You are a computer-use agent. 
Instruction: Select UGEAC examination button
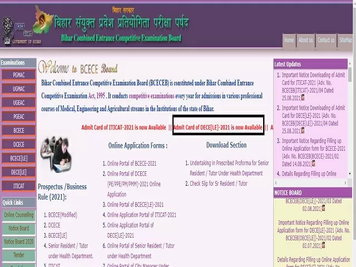point(18,102)
